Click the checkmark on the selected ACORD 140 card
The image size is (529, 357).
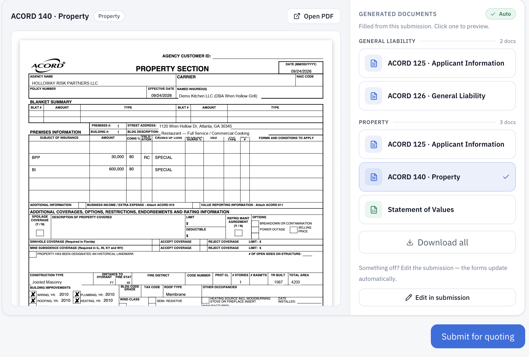coord(506,177)
